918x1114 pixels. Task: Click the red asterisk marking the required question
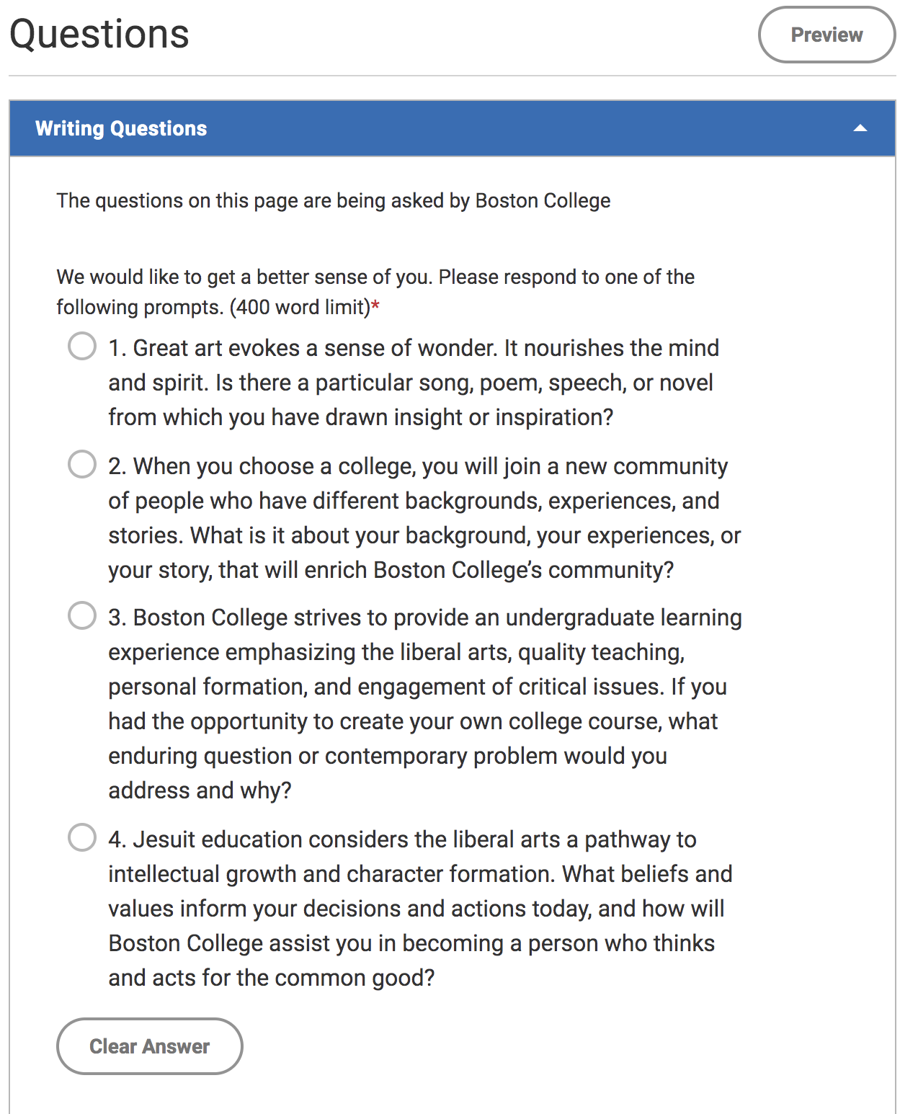click(x=376, y=306)
